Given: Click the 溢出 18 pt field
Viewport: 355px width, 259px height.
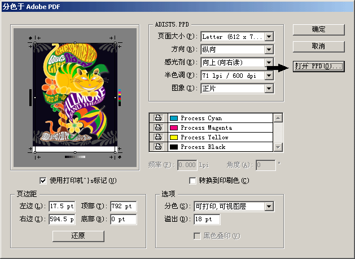Looking at the screenshot, I should pos(207,219).
